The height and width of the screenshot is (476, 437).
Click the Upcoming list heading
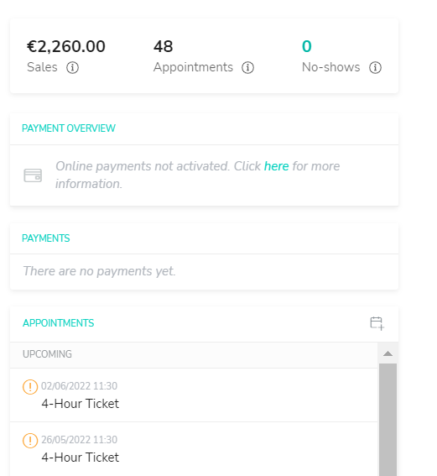tap(47, 354)
